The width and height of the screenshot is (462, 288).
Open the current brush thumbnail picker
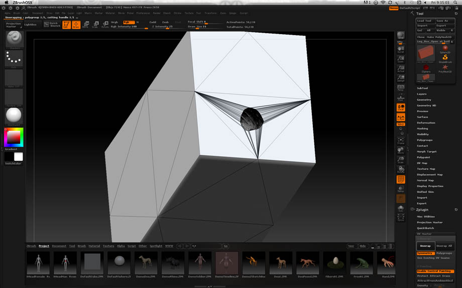point(14,40)
